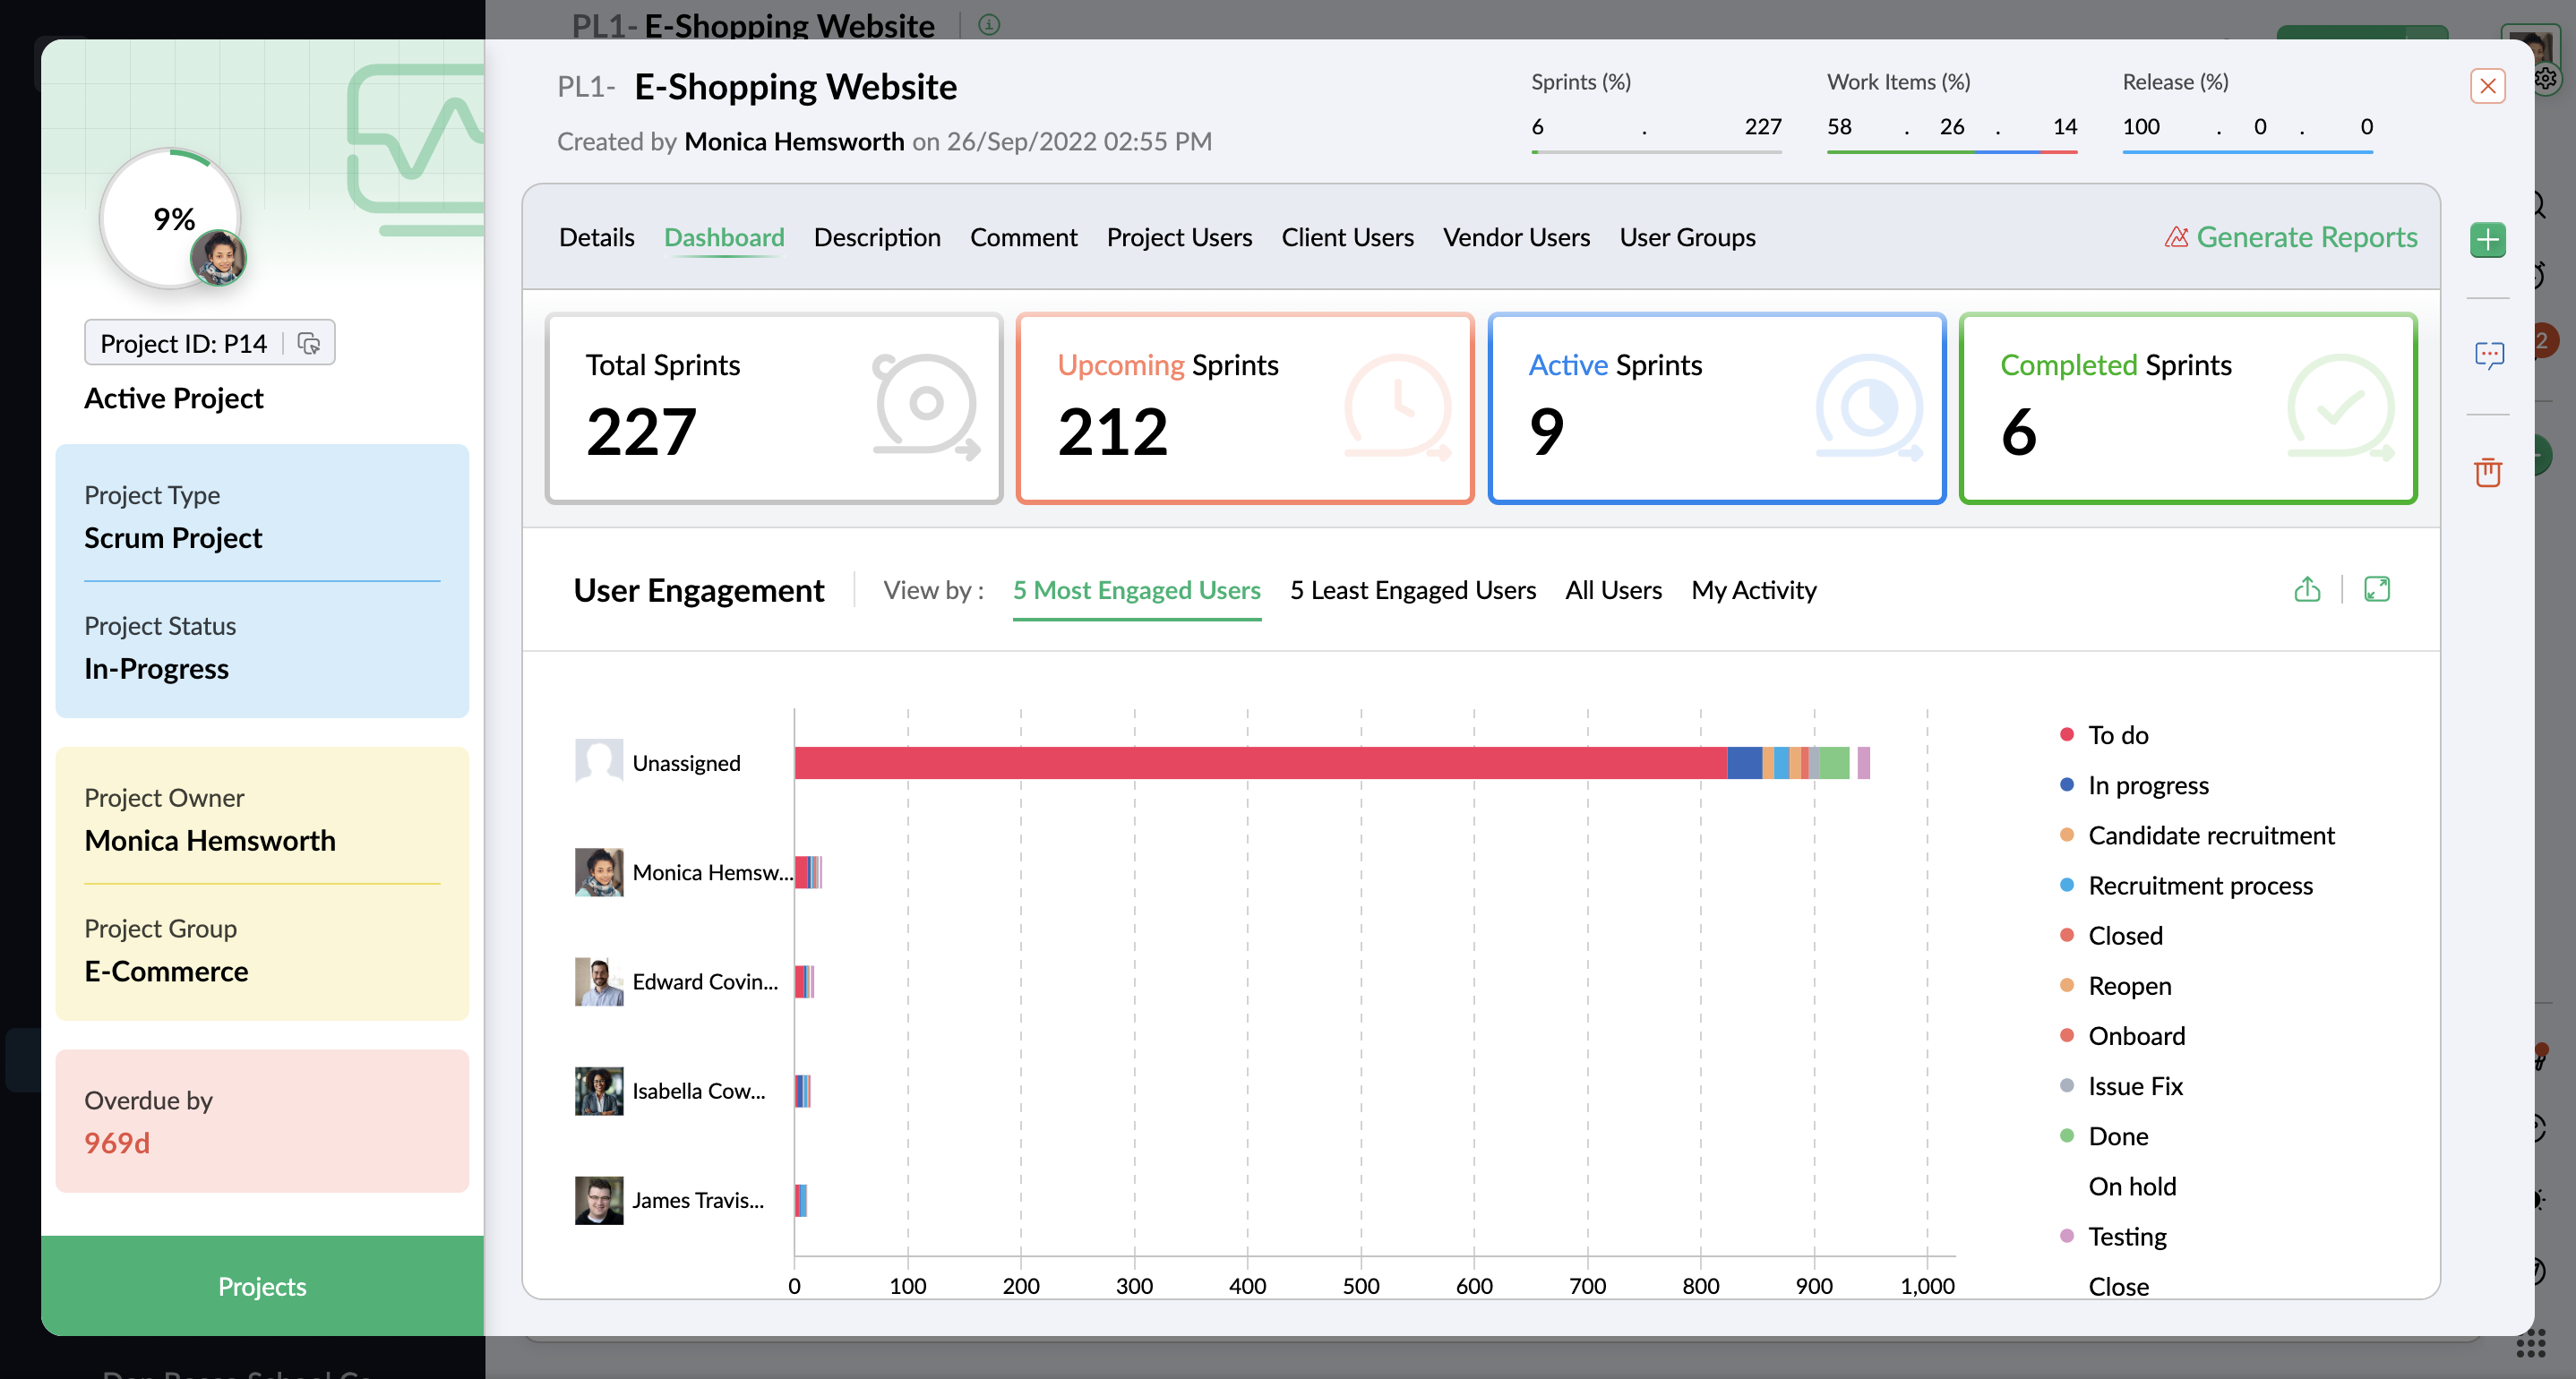Toggle the To do legend series
The image size is (2576, 1379).
click(x=2117, y=735)
